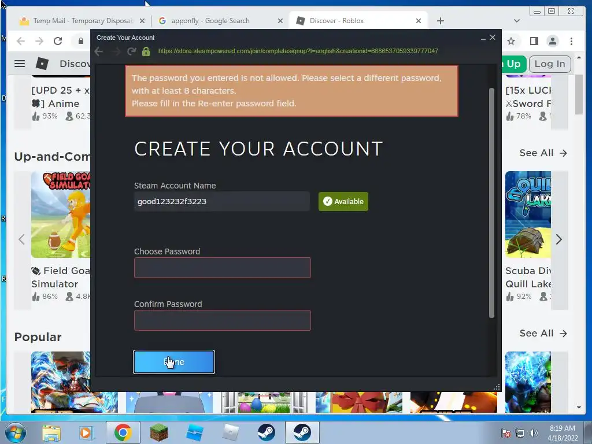Click the Field Goal Simulator title
The height and width of the screenshot is (444, 592).
click(61, 277)
